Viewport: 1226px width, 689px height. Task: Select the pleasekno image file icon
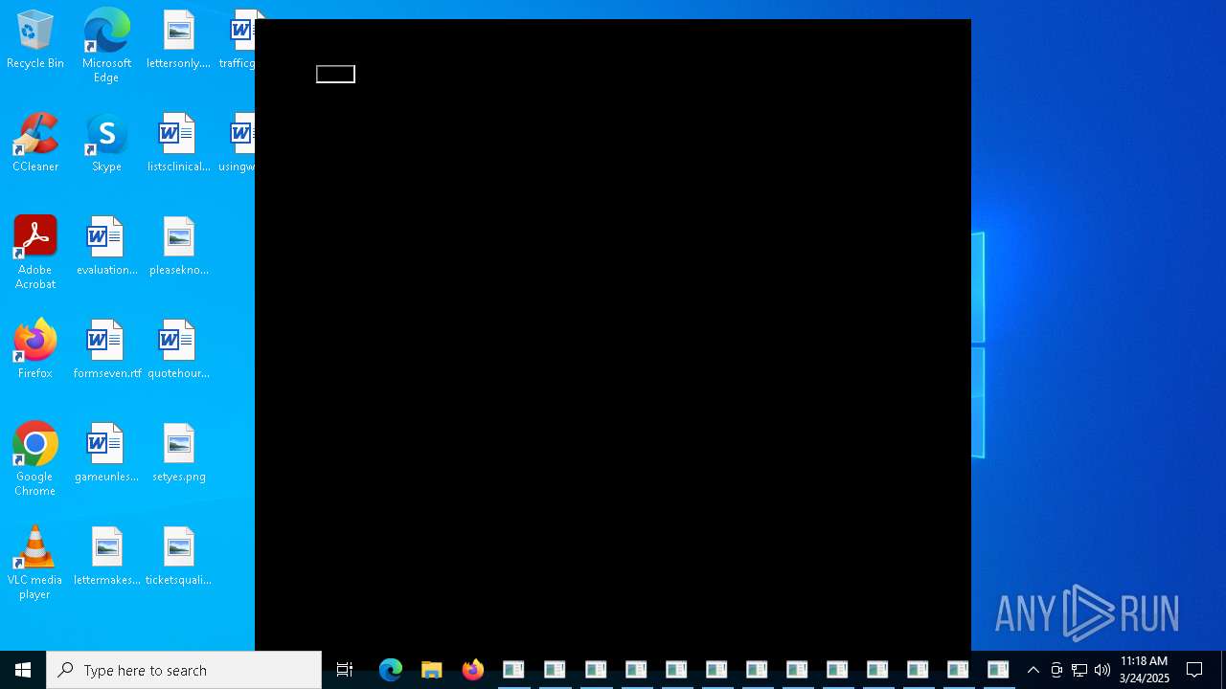click(x=178, y=247)
